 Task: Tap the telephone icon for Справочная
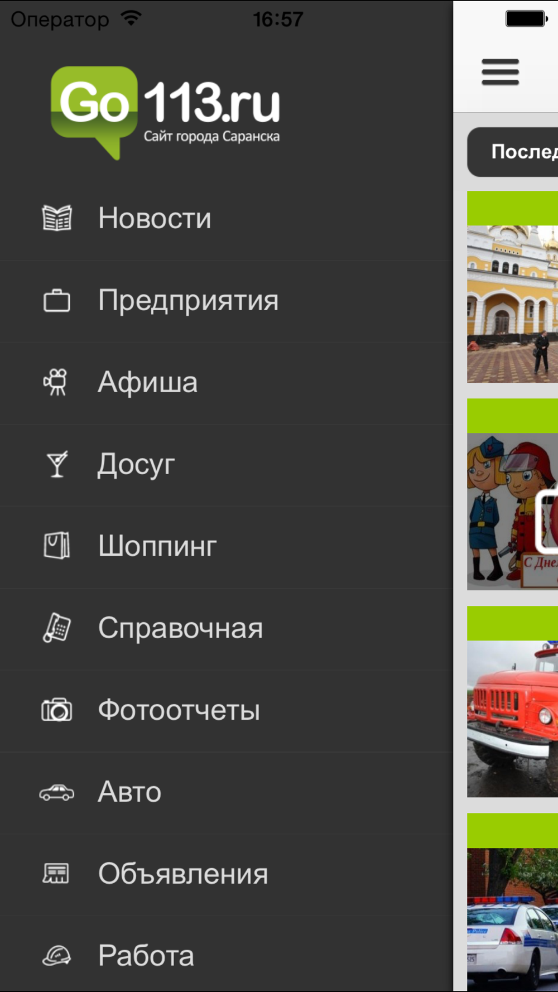coord(57,628)
